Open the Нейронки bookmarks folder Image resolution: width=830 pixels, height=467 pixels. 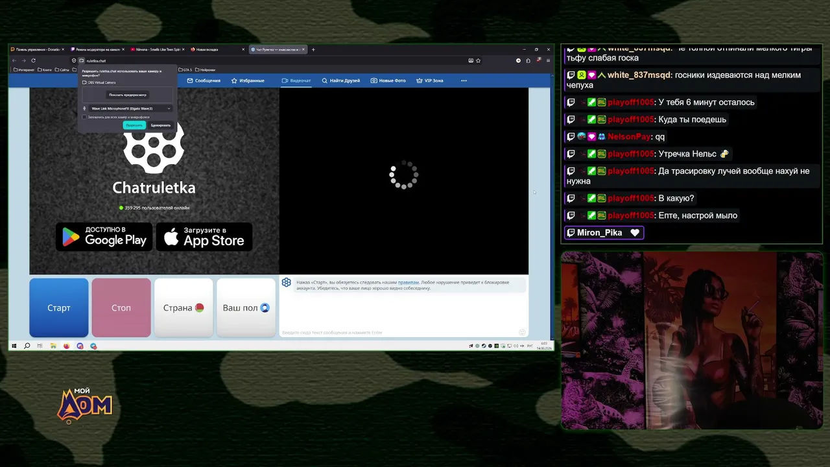click(206, 69)
